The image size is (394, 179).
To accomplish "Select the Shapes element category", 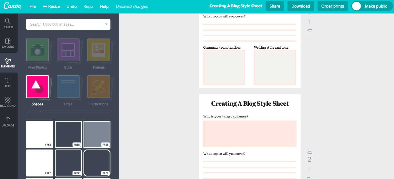I will (x=37, y=87).
